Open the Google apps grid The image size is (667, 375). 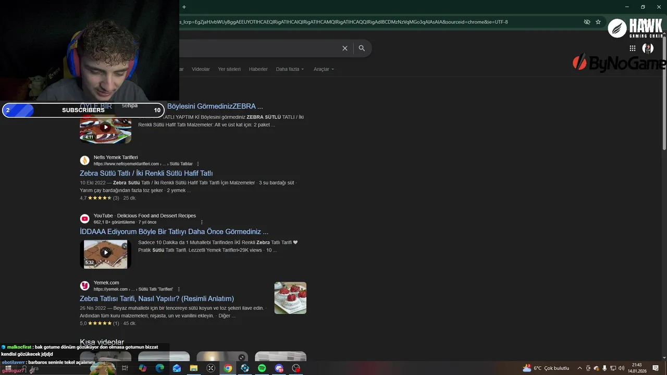pos(632,48)
